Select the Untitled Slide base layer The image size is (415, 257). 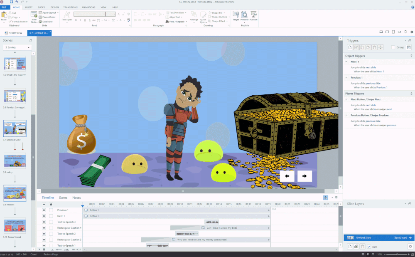[379, 237]
